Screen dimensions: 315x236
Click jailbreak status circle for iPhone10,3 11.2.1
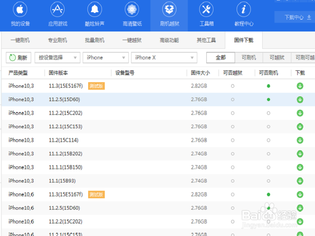pos(233,127)
